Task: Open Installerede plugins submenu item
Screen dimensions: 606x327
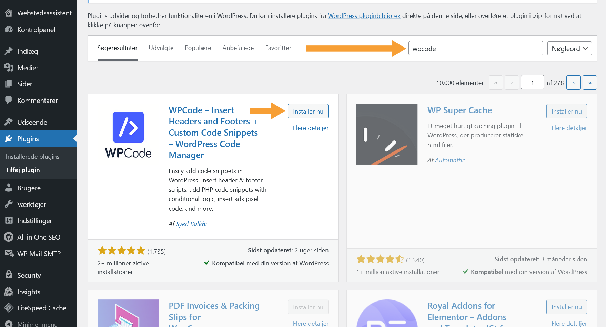Action: [x=33, y=157]
